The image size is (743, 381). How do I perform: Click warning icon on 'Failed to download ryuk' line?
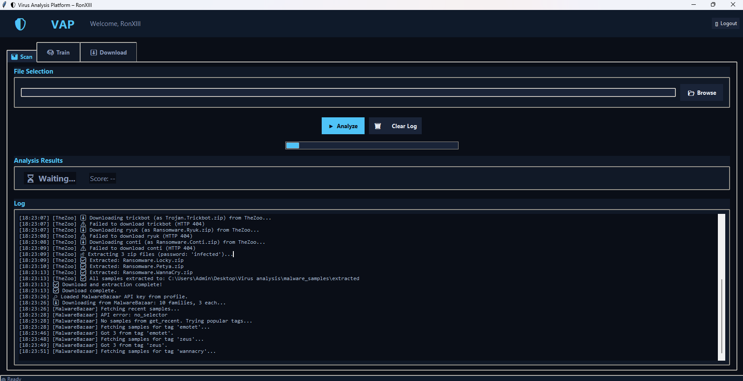tap(83, 236)
